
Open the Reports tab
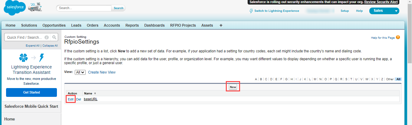[x=132, y=25]
